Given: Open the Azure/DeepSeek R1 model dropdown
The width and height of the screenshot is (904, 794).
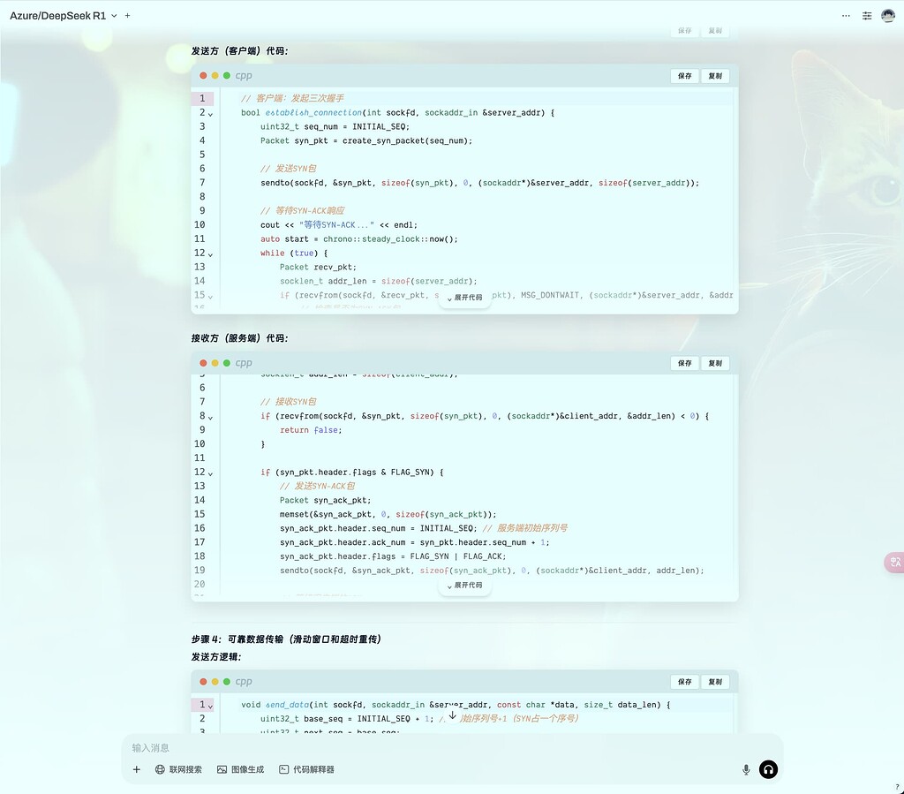Looking at the screenshot, I should [x=64, y=16].
